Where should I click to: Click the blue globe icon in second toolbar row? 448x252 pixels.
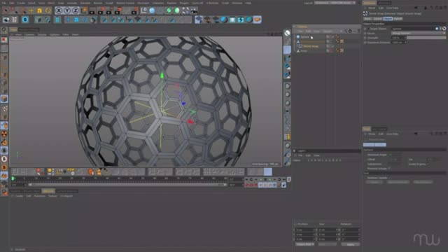point(224,20)
